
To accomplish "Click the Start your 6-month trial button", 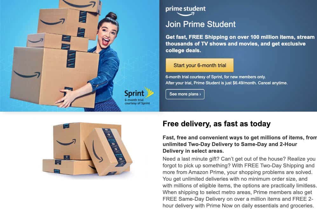I will tap(200, 65).
